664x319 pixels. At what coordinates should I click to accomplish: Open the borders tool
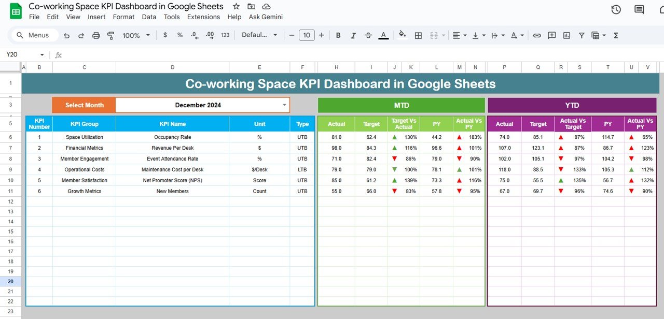click(x=418, y=35)
